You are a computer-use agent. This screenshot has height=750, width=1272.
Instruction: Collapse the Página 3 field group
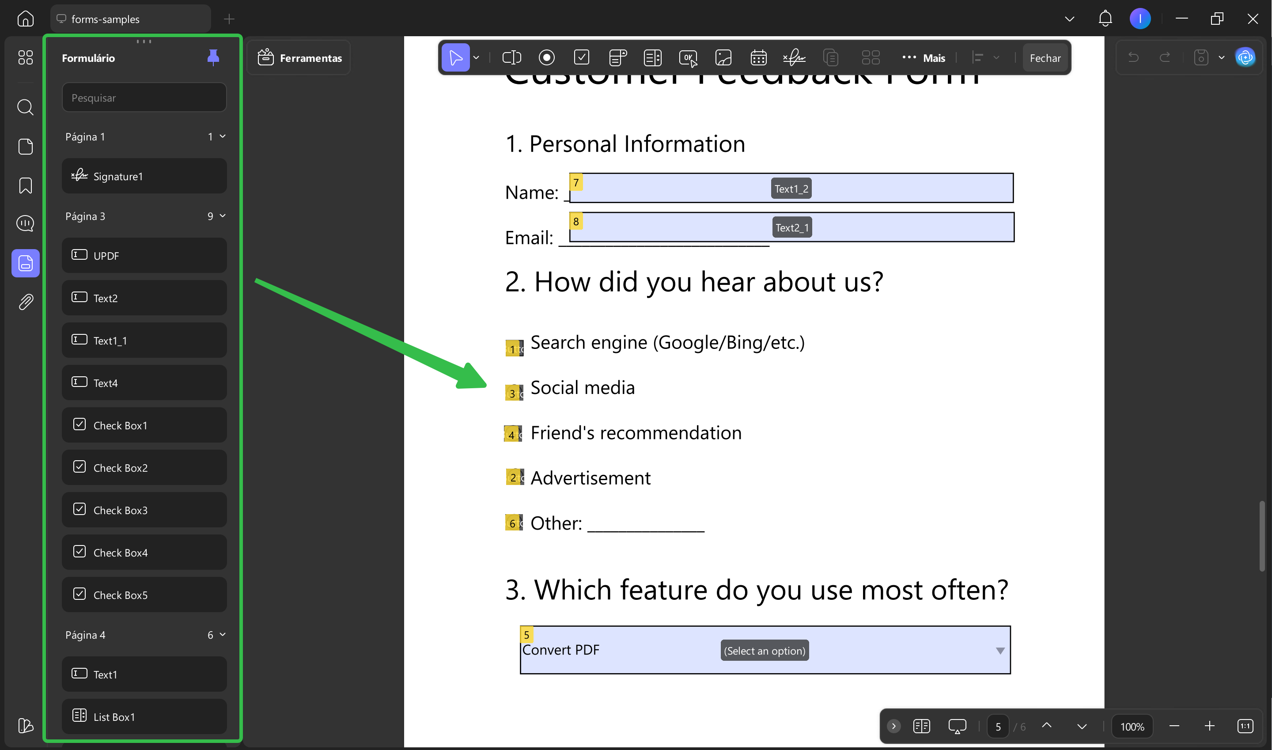pos(222,216)
